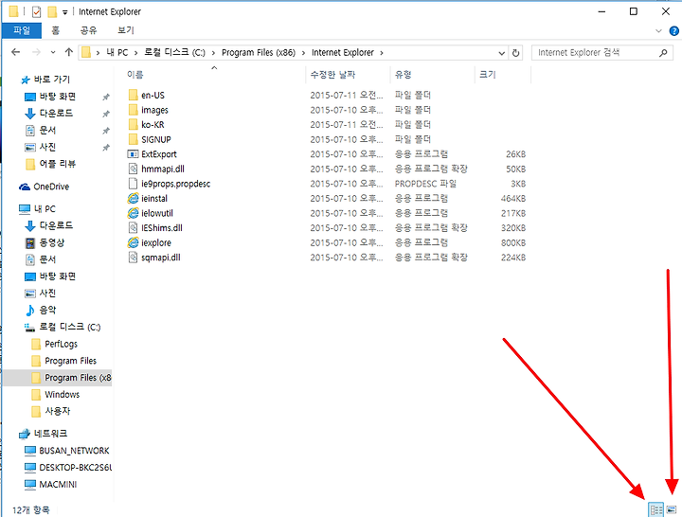
Task: Focus the Internet Explorer 검색 box
Action: pyautogui.click(x=601, y=53)
